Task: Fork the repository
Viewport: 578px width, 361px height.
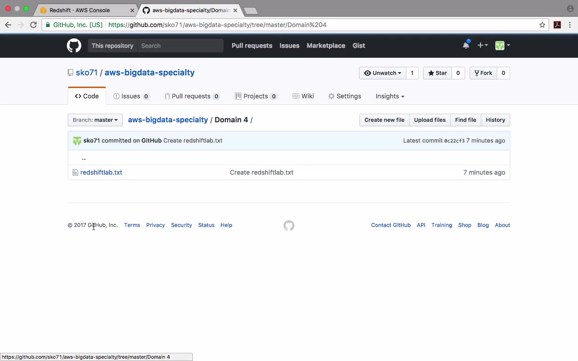Action: tap(483, 73)
